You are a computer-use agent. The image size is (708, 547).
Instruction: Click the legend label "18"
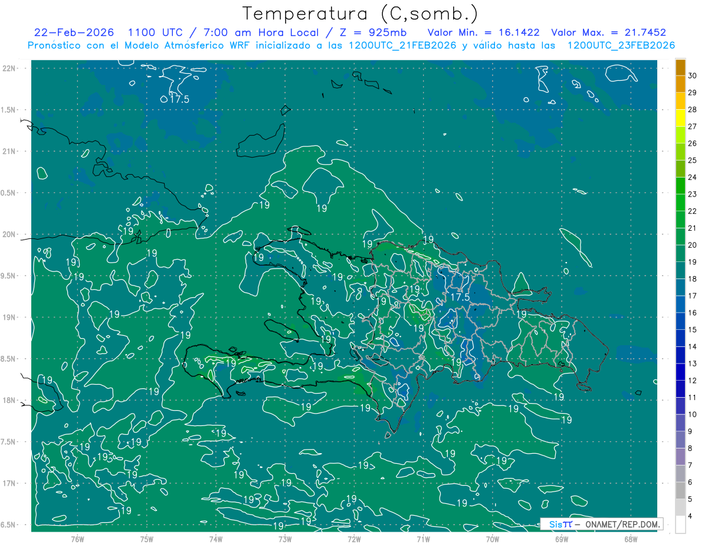point(693,279)
